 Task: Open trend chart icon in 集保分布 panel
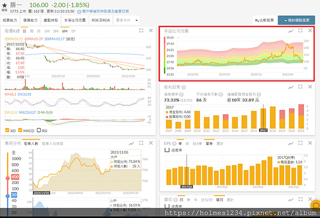(x=131, y=143)
